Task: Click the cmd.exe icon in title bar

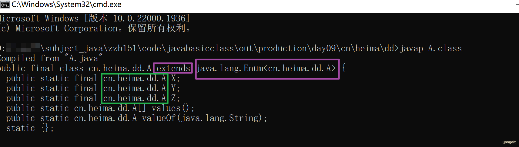Action: (x=5, y=5)
